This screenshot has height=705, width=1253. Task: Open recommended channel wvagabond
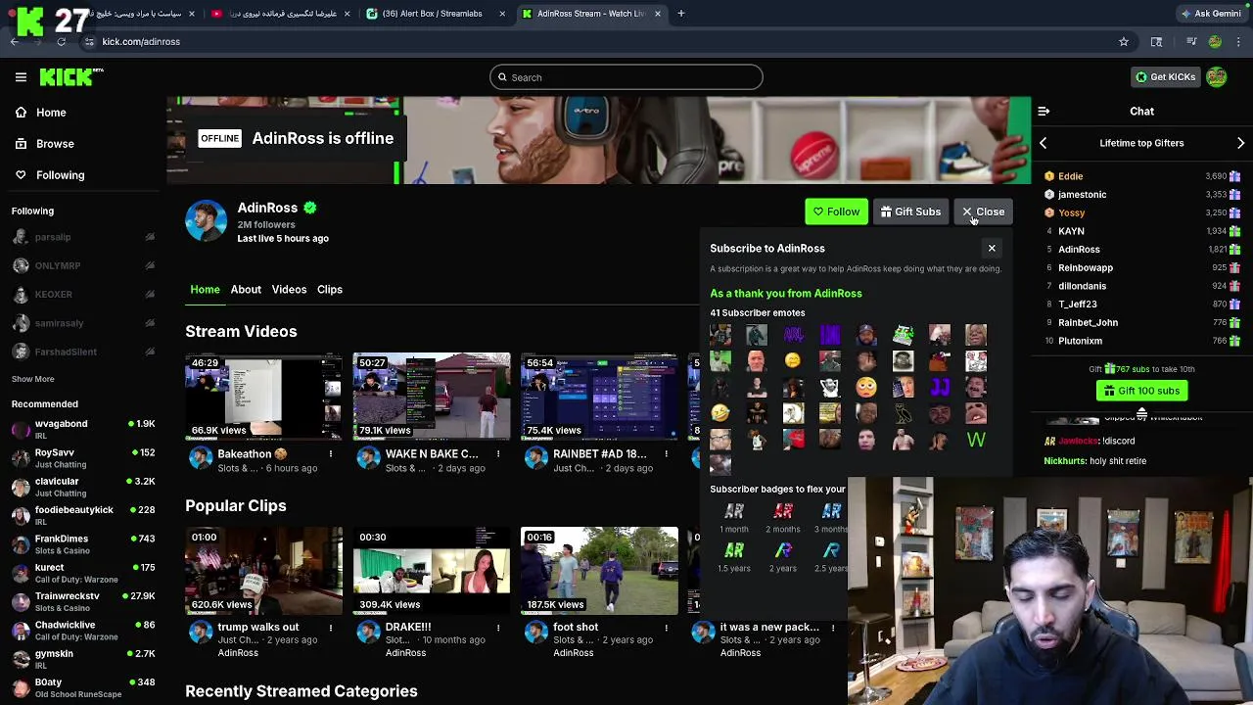83,430
